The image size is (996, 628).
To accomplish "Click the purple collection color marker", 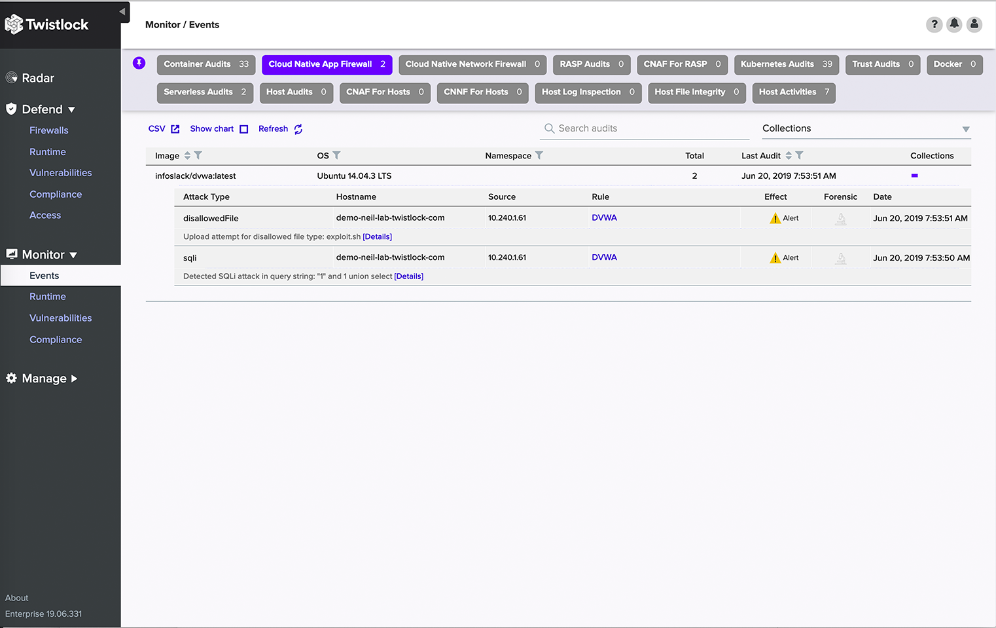I will pyautogui.click(x=914, y=175).
